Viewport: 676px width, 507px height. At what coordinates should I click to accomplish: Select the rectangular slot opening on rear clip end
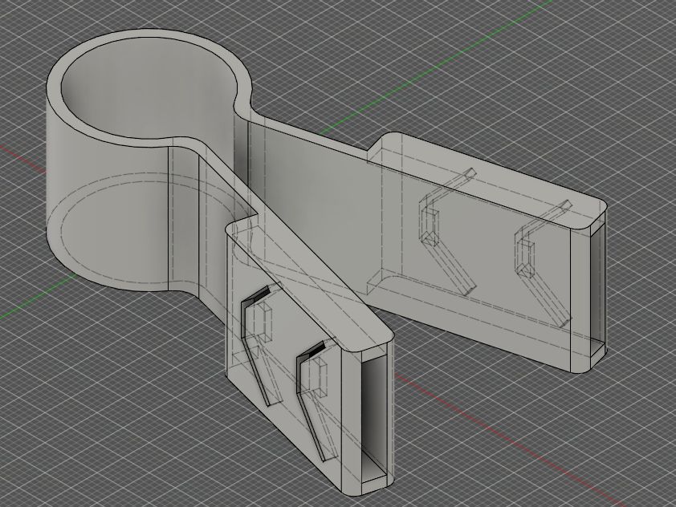[x=597, y=282]
